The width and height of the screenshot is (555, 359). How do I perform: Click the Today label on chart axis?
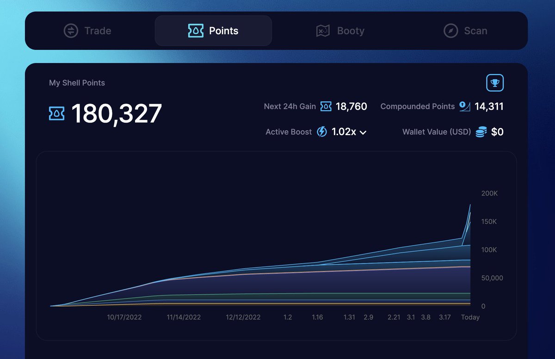(470, 317)
